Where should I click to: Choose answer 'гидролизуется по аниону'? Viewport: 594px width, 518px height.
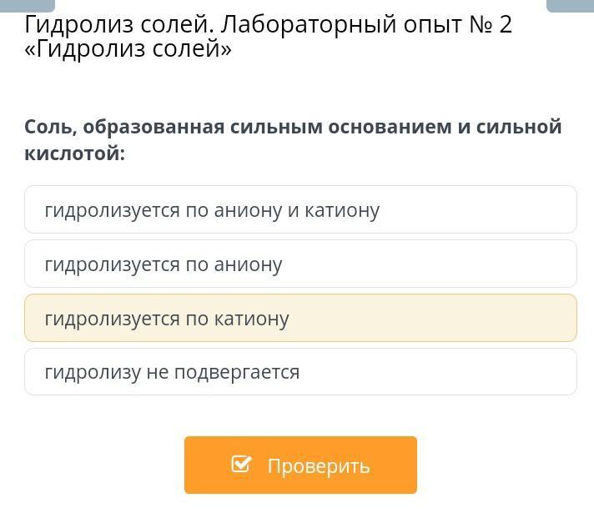(x=164, y=264)
